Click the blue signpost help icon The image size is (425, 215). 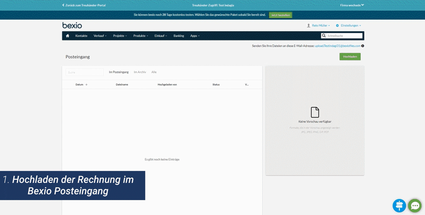pyautogui.click(x=399, y=206)
